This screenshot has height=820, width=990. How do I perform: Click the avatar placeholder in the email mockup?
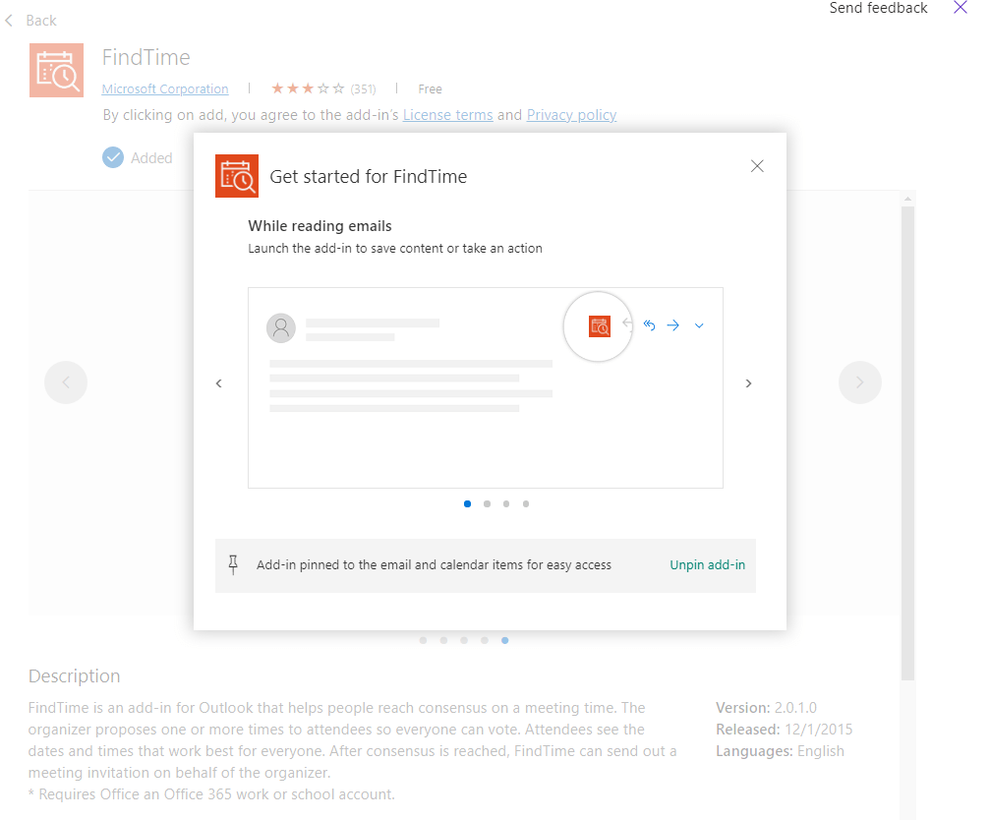pos(281,327)
